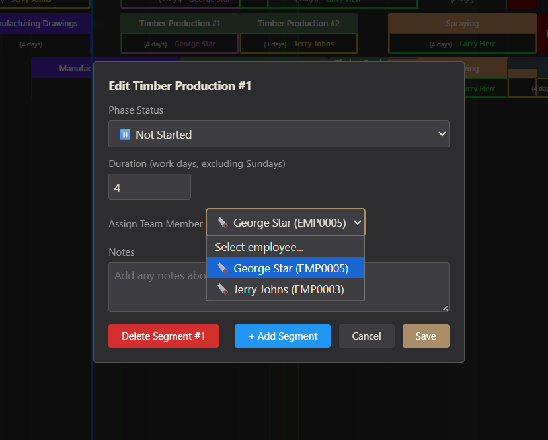Click the Phase Status dropdown chevron arrow
The height and width of the screenshot is (440, 548).
[442, 134]
